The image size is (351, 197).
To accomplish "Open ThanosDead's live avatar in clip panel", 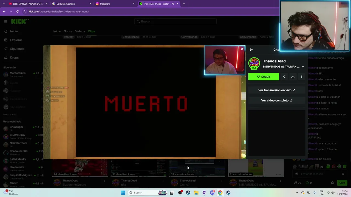I will click(x=254, y=63).
